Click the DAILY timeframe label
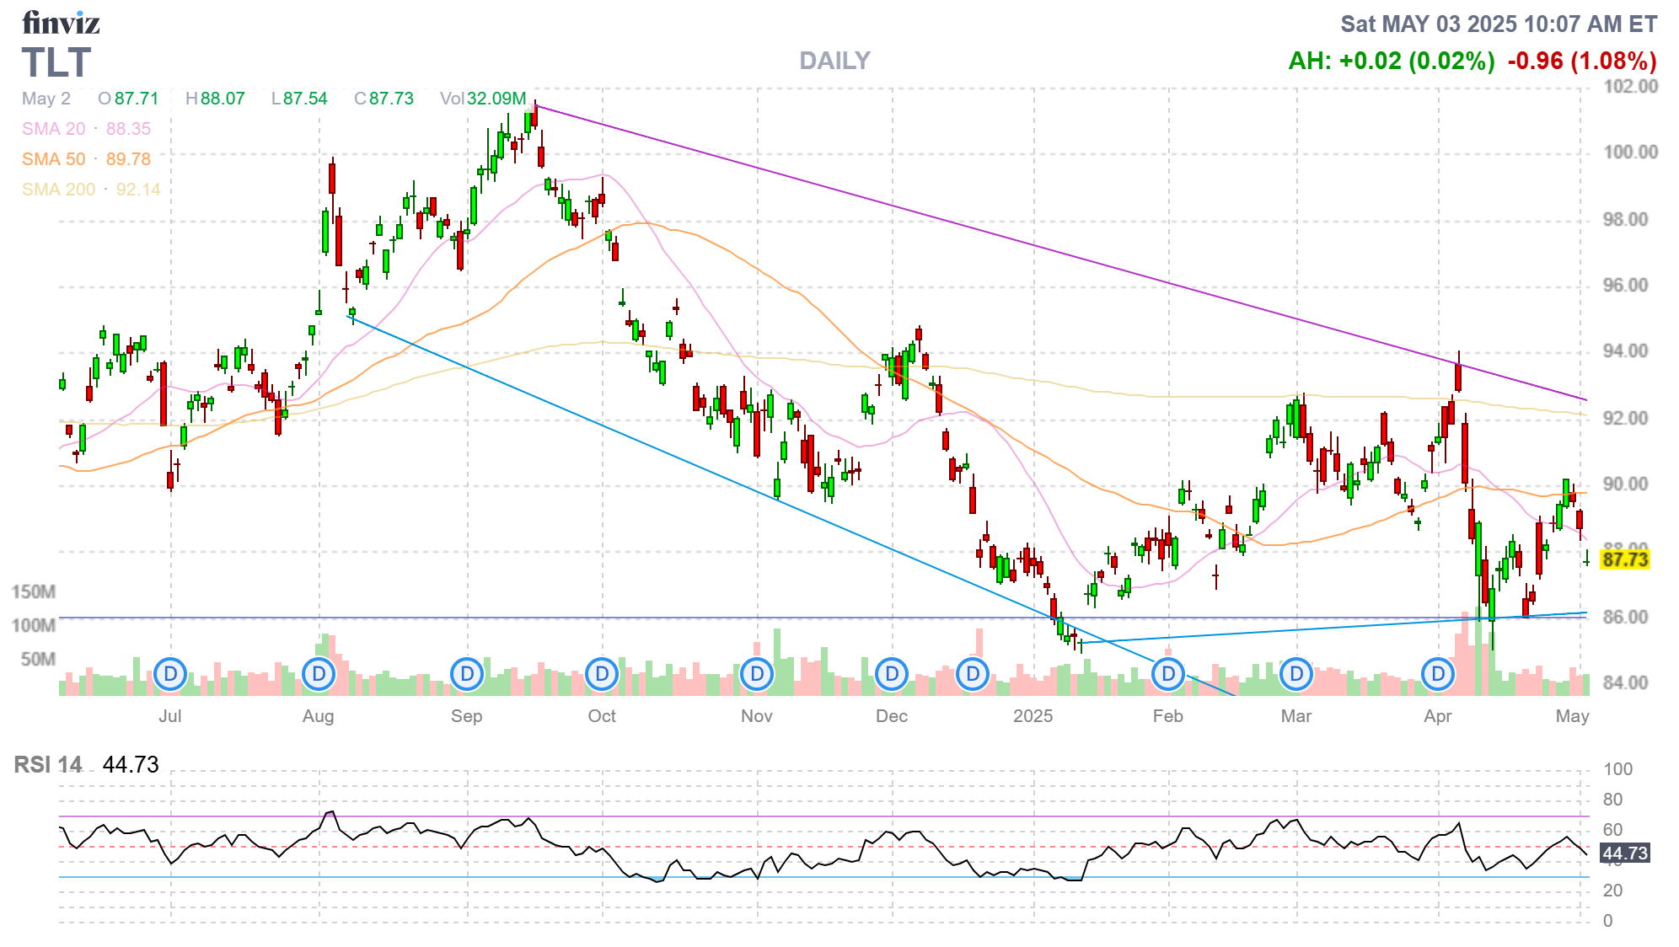This screenshot has width=1679, height=947. [x=834, y=61]
